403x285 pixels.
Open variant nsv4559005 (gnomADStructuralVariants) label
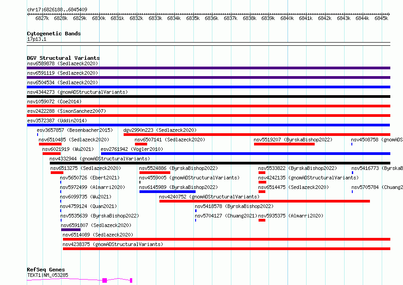[189, 178]
